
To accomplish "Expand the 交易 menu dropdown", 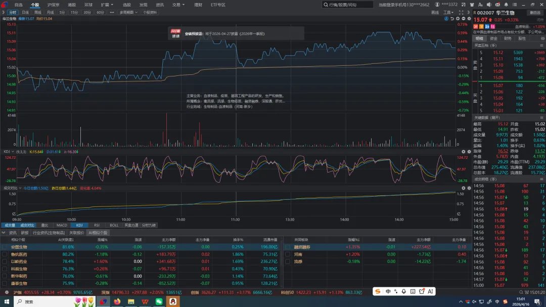I will coord(178,5).
